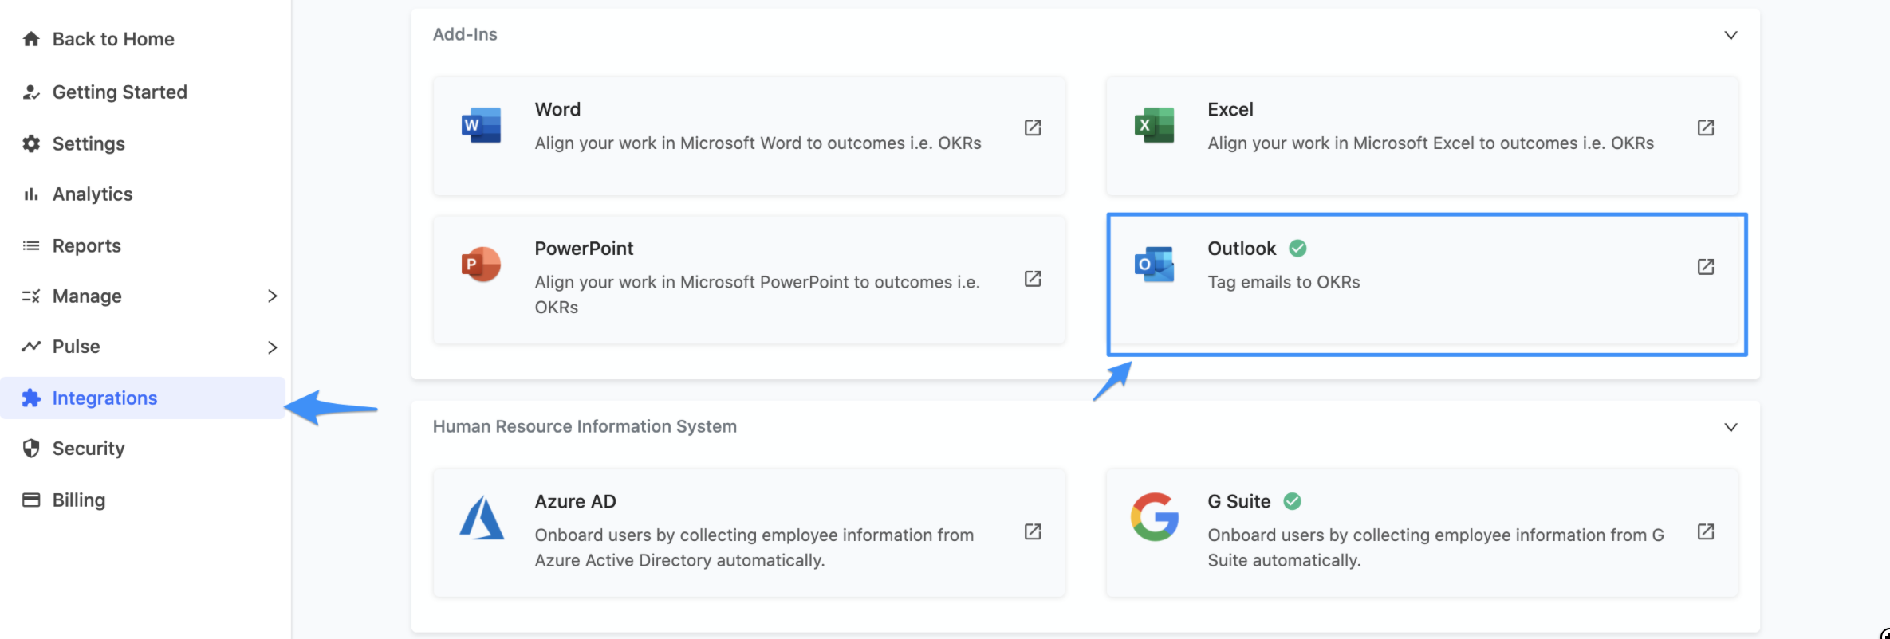1890x639 pixels.
Task: Select the Excel card title
Action: [1230, 109]
